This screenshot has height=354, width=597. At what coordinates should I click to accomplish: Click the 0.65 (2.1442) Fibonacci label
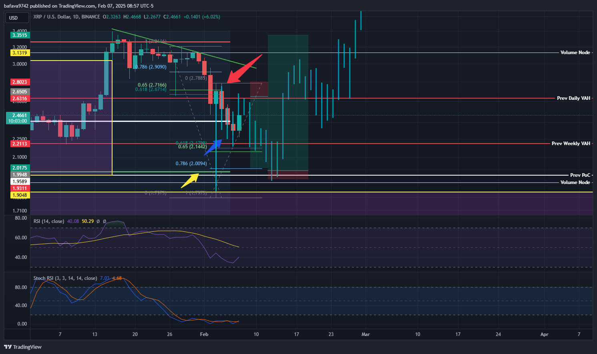[193, 147]
